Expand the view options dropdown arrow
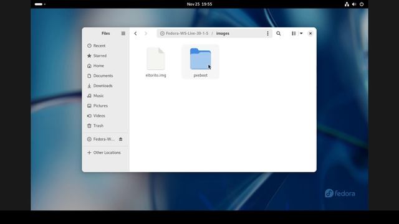This screenshot has width=399, height=224. (x=301, y=33)
